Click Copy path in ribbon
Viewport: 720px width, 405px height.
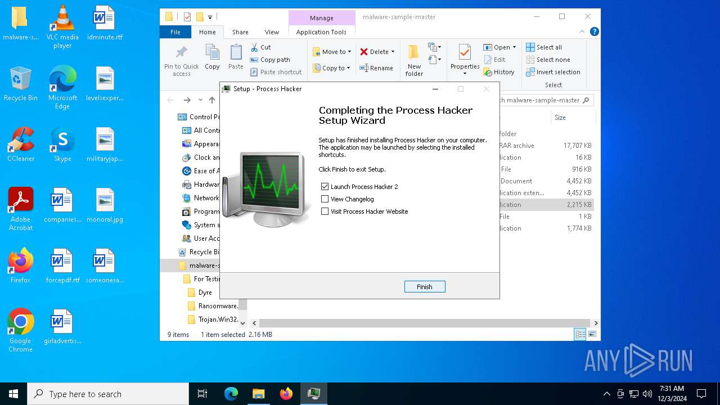pyautogui.click(x=270, y=60)
